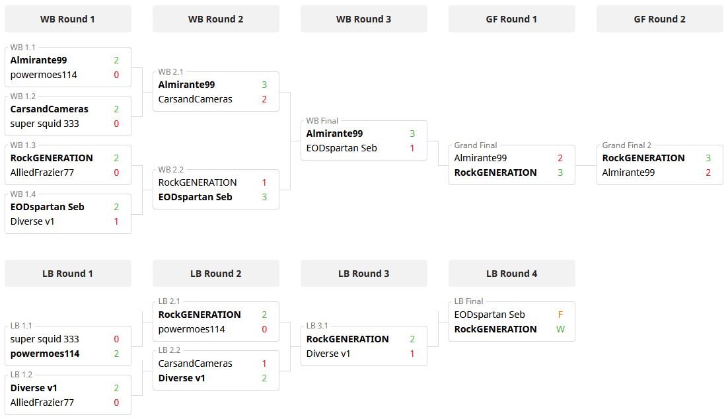Click Almirante99 in the WB Final match

[334, 133]
